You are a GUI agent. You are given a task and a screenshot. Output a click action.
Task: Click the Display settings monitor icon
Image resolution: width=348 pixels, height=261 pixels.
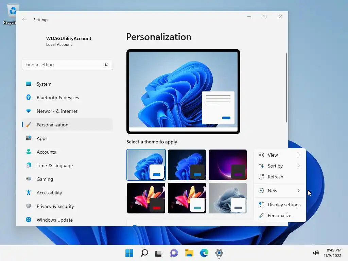(261, 205)
